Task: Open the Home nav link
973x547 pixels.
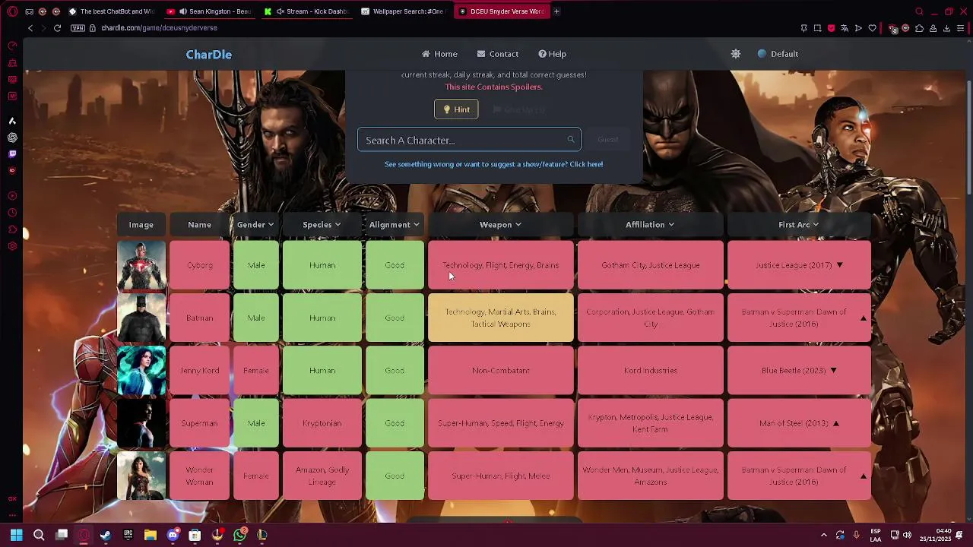Action: tap(439, 54)
